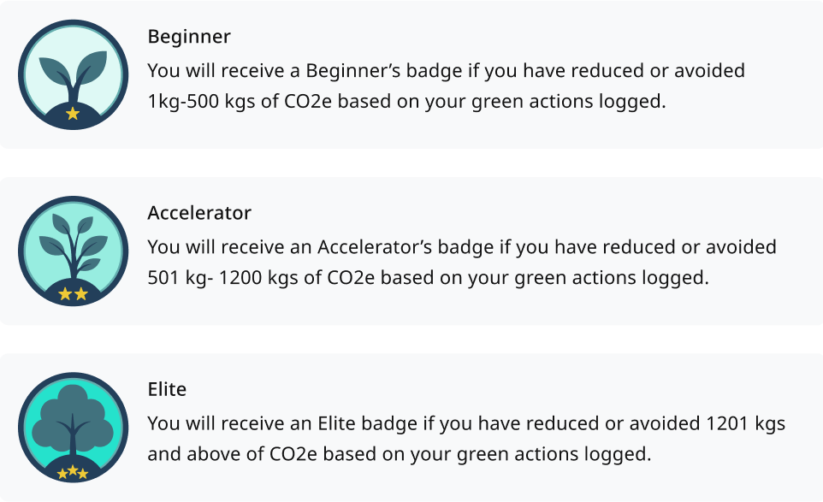823x502 pixels.
Task: Click the Accelerator badge icon
Action: [x=73, y=251]
